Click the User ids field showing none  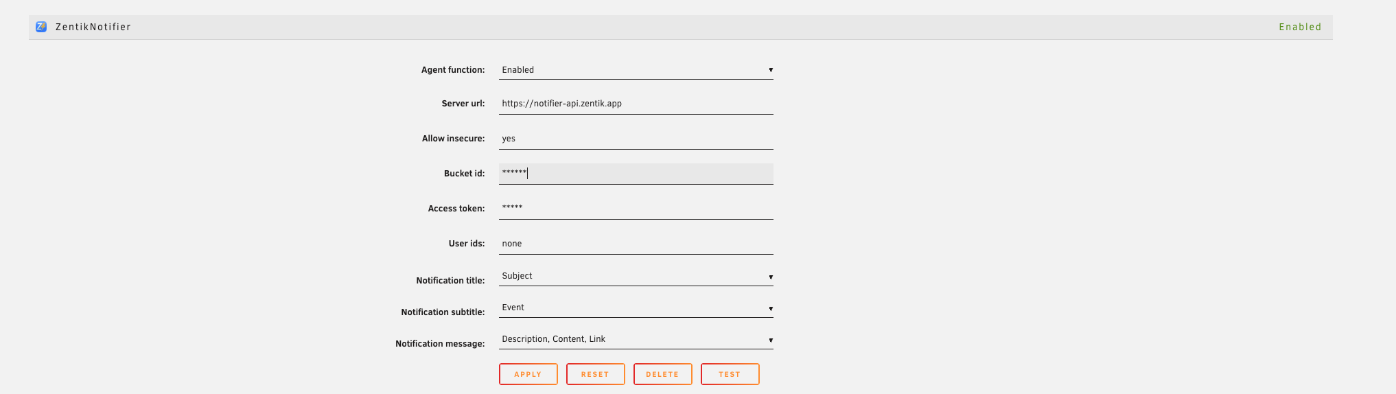tap(636, 244)
